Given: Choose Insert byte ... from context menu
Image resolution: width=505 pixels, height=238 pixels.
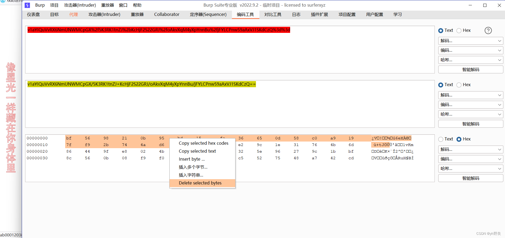Looking at the screenshot, I should pyautogui.click(x=202, y=159).
